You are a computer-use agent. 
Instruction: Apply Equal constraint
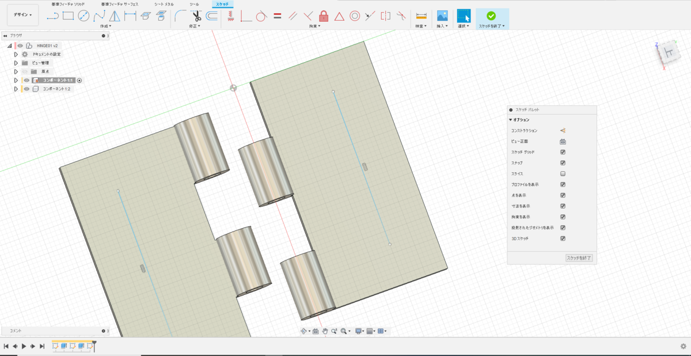[x=277, y=16]
